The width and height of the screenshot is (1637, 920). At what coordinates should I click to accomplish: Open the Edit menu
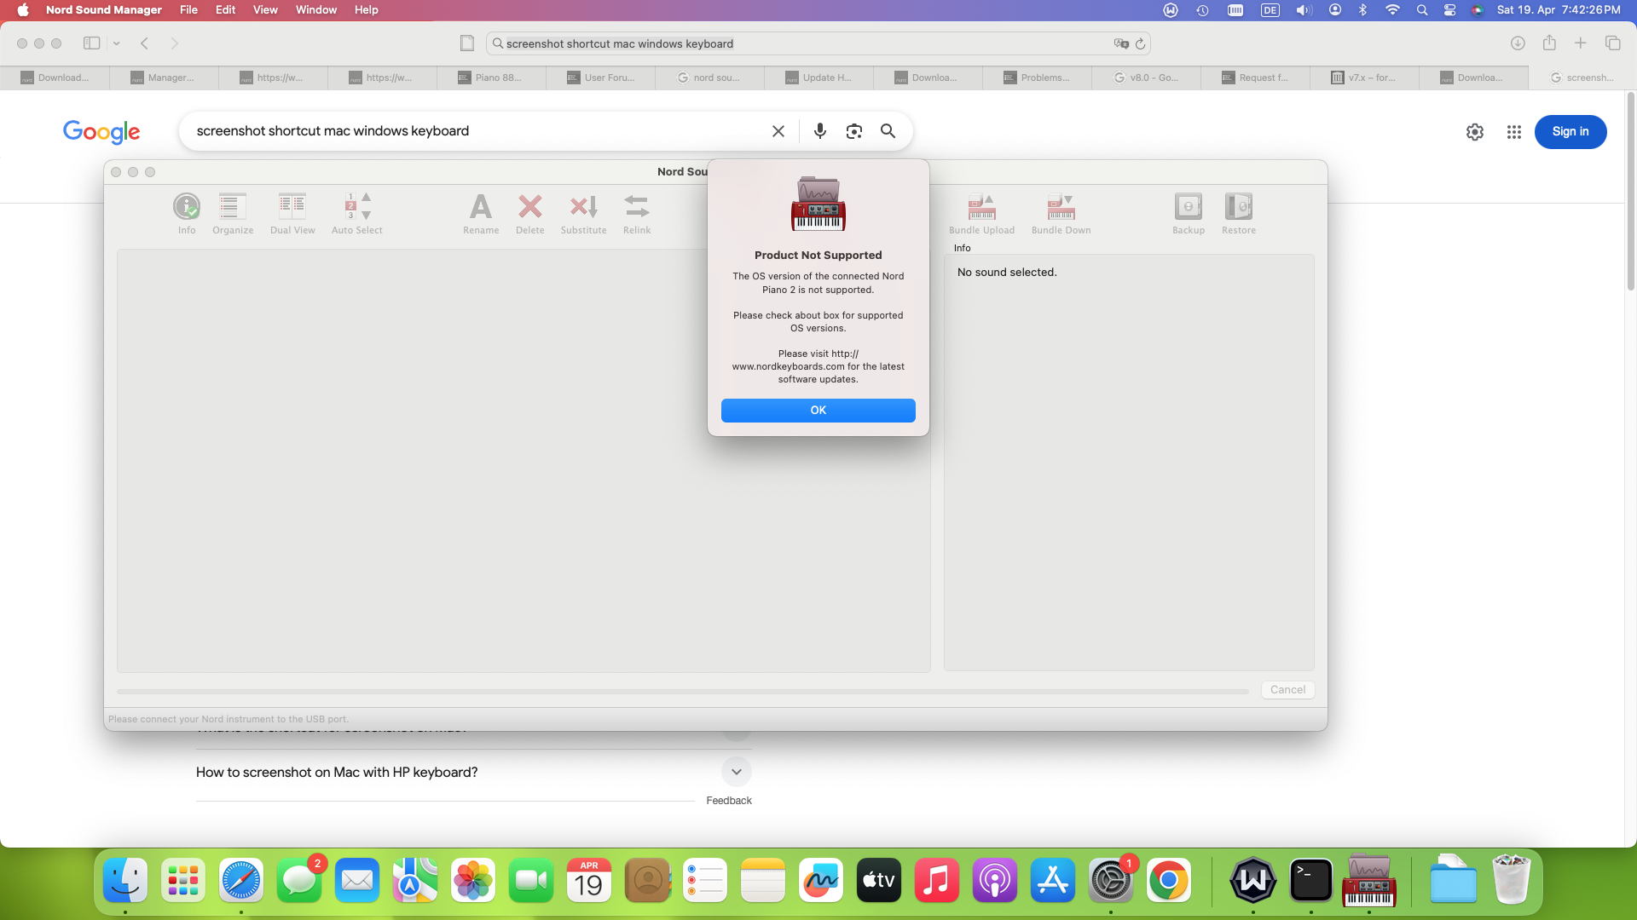pyautogui.click(x=225, y=10)
